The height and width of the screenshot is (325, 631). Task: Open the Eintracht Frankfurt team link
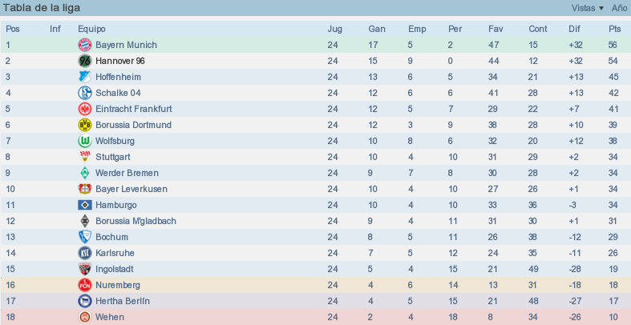pos(134,109)
